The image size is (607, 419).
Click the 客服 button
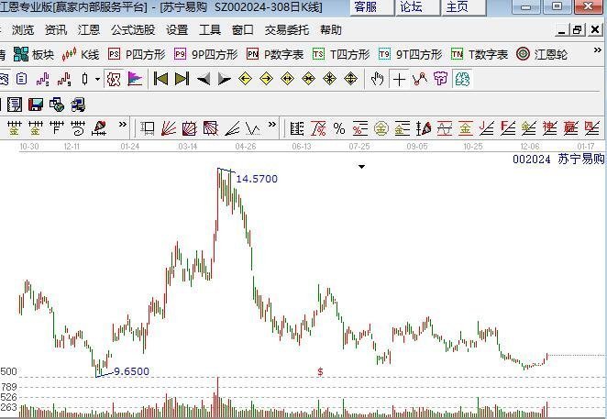tap(372, 7)
